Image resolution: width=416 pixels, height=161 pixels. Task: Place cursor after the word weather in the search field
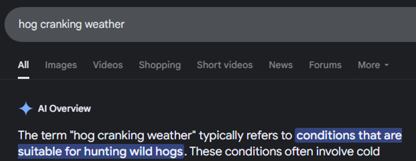[125, 25]
